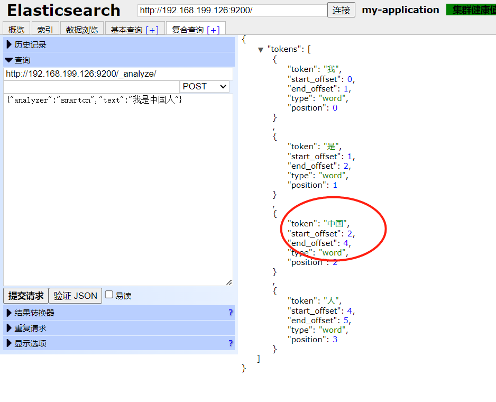This screenshot has width=496, height=402.
Task: Collapse the 查询 section
Action: (x=119, y=60)
